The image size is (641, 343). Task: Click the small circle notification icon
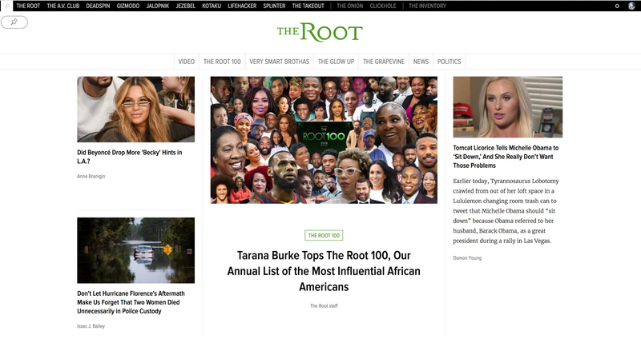(x=617, y=6)
